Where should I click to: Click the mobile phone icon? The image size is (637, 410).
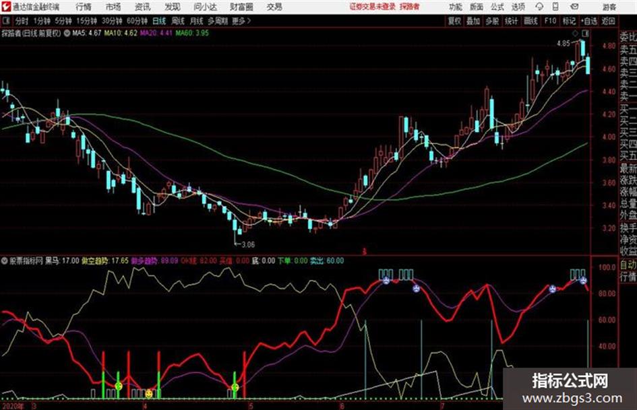[555, 7]
